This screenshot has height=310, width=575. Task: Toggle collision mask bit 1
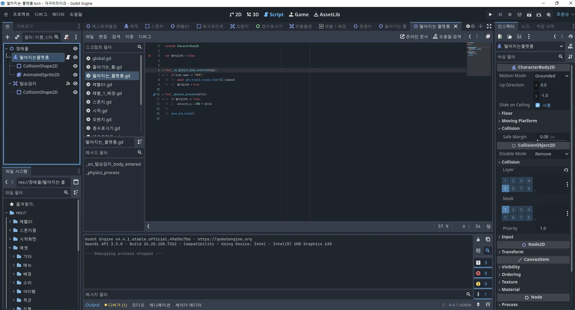[x=505, y=210]
